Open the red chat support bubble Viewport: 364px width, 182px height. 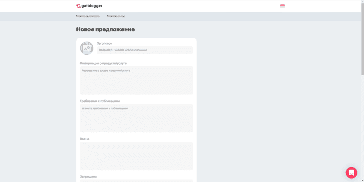[351, 173]
